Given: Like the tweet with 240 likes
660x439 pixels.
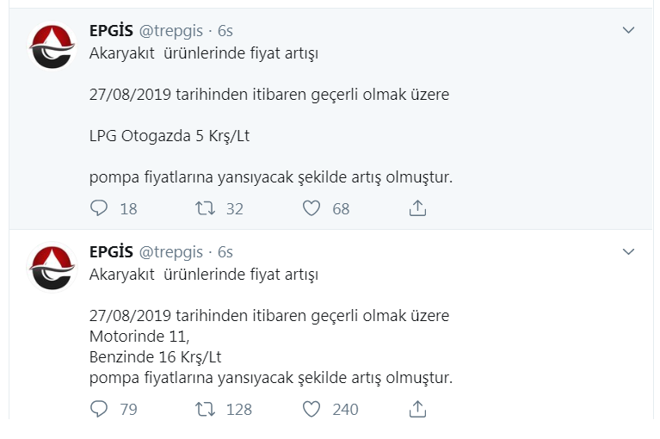Looking at the screenshot, I should [x=311, y=409].
